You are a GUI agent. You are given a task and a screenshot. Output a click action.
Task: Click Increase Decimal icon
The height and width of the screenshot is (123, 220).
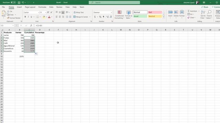point(108,17)
